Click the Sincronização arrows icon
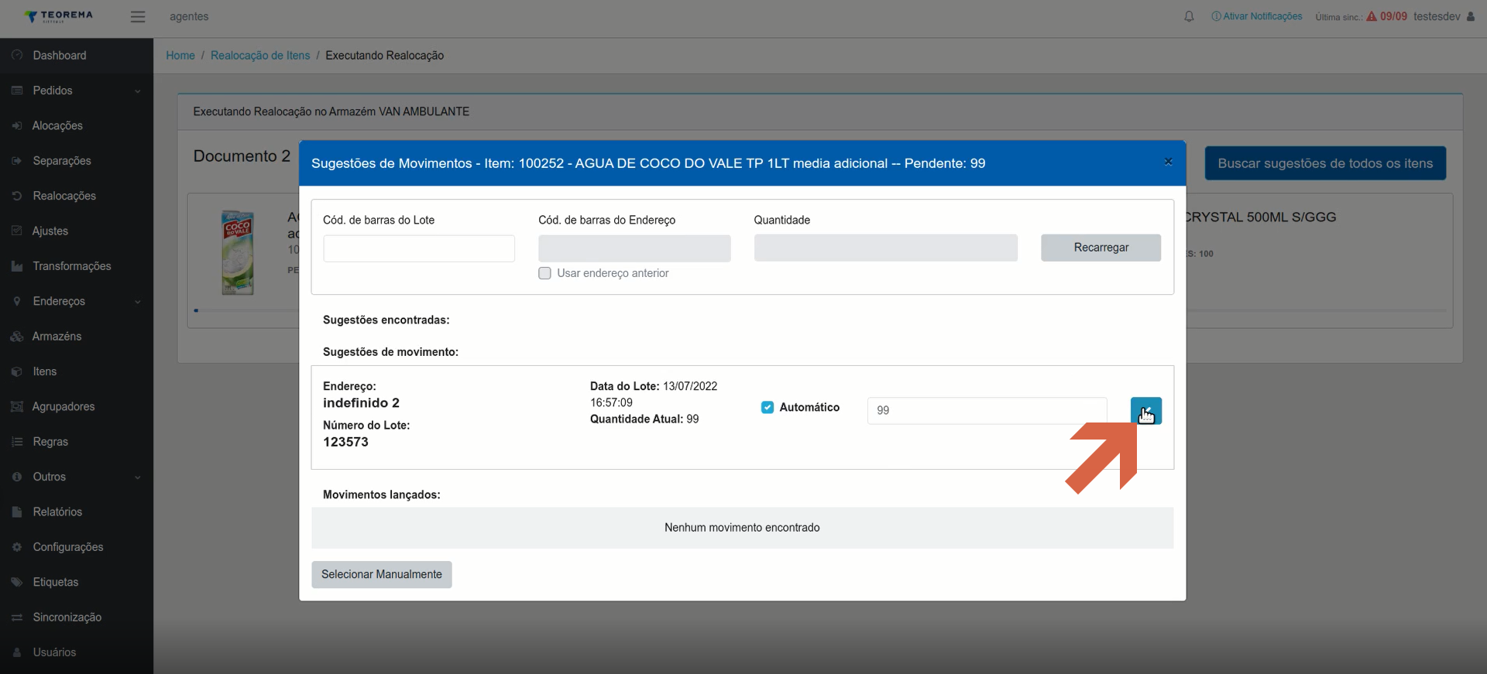This screenshot has width=1487, height=674. click(17, 618)
